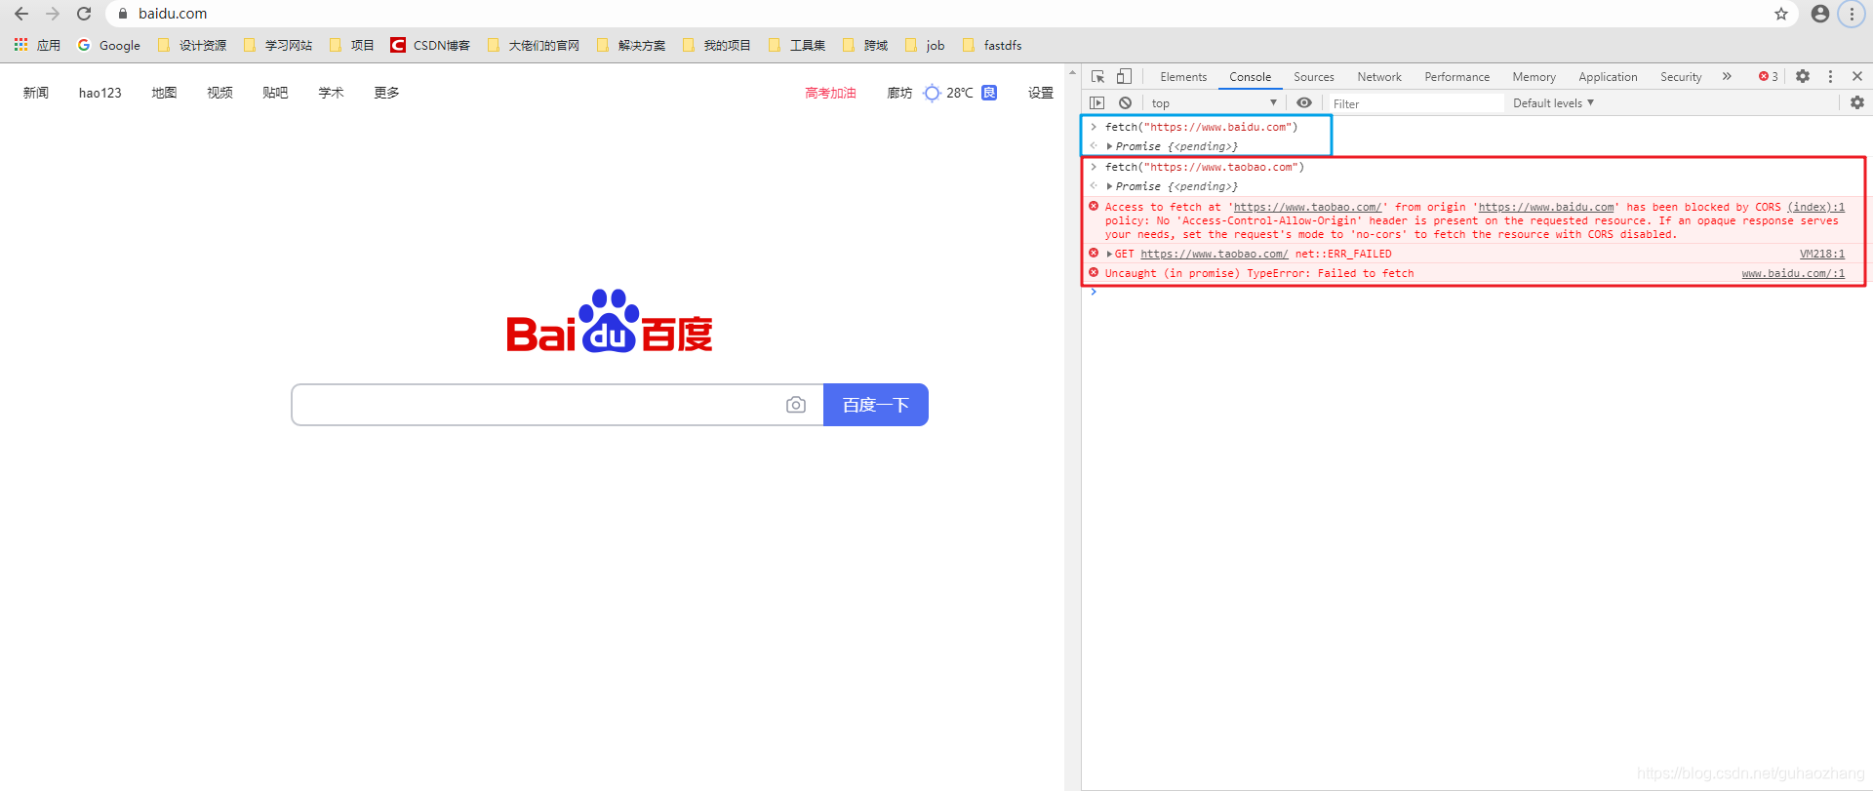Click the https://www.taobao.com/ link in GET error
The width and height of the screenshot is (1873, 791).
[x=1214, y=254]
